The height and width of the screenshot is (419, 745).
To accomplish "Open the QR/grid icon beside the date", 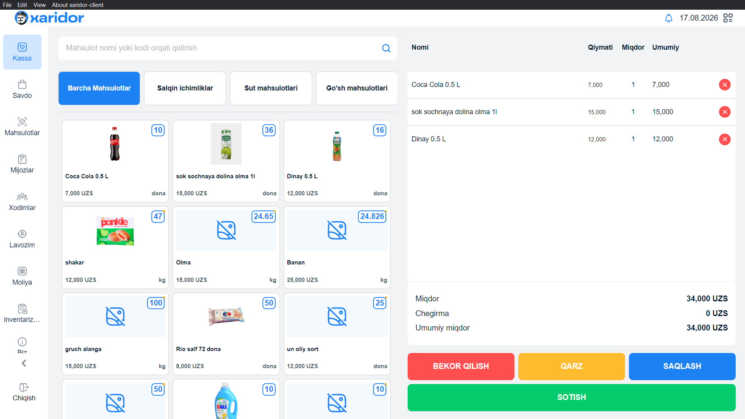I will (x=728, y=18).
